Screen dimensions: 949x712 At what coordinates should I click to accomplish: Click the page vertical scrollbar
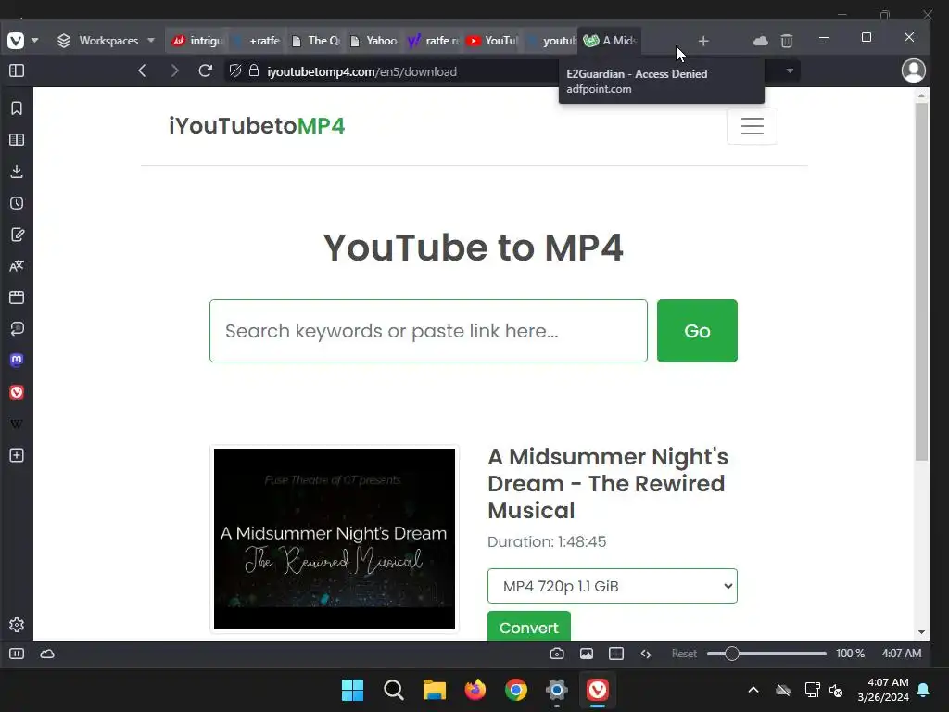(921, 282)
